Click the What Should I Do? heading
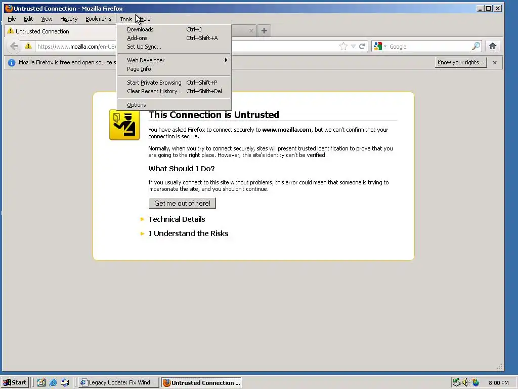The image size is (518, 389). [x=182, y=169]
